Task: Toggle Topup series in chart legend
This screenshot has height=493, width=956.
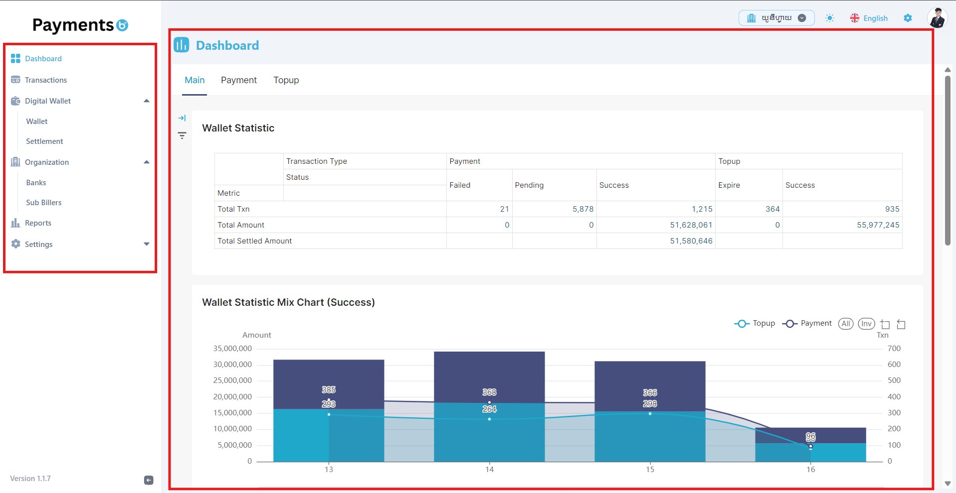Action: [x=755, y=324]
